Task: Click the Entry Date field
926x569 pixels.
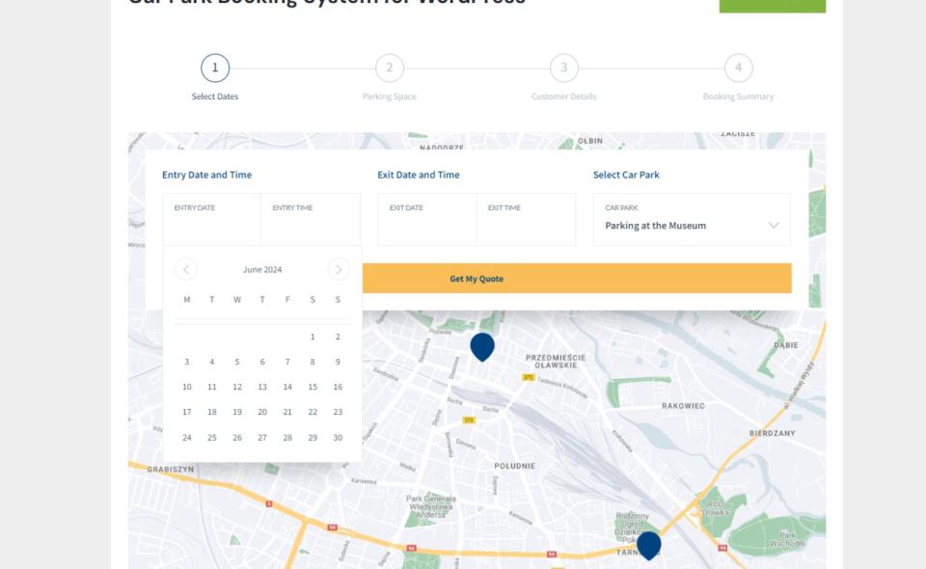Action: [211, 220]
